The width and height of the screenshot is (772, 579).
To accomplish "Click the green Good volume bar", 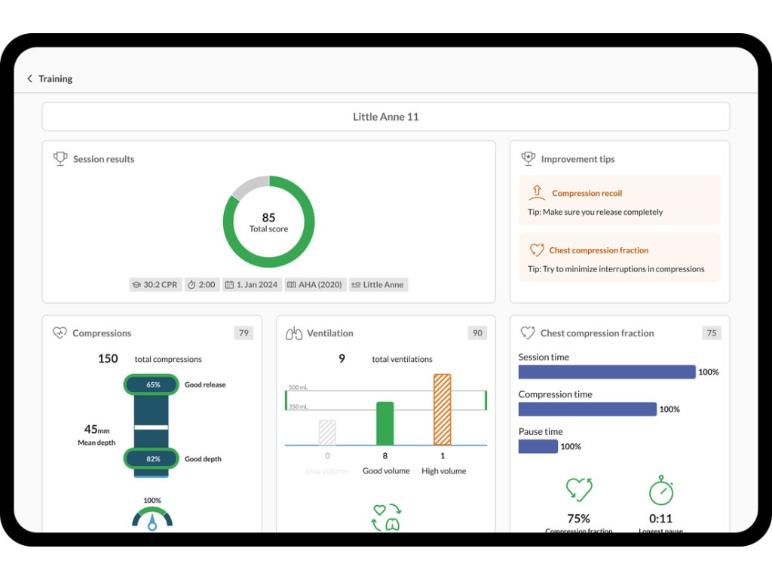I will (385, 424).
